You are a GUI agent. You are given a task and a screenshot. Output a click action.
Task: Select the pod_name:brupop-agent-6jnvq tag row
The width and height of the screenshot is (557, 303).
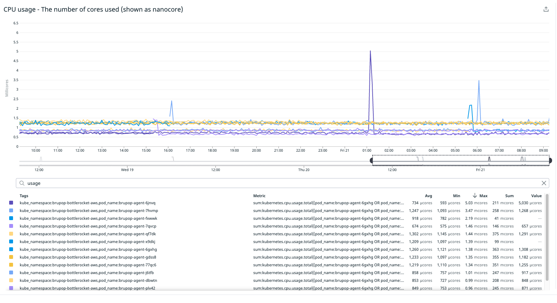[x=87, y=203]
